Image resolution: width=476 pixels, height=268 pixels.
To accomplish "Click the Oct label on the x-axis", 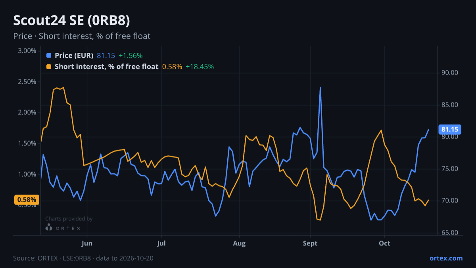I will click(384, 243).
